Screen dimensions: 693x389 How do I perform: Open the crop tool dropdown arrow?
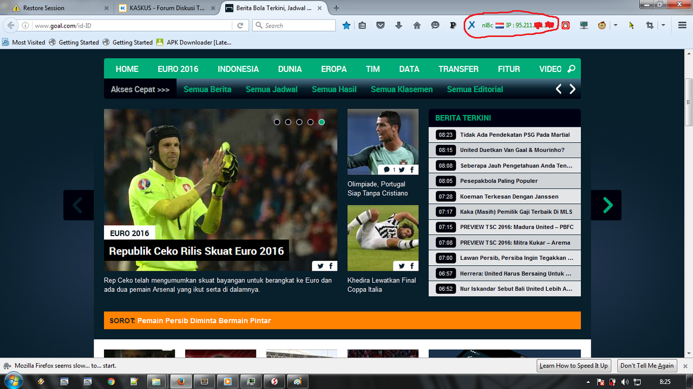coord(663,25)
